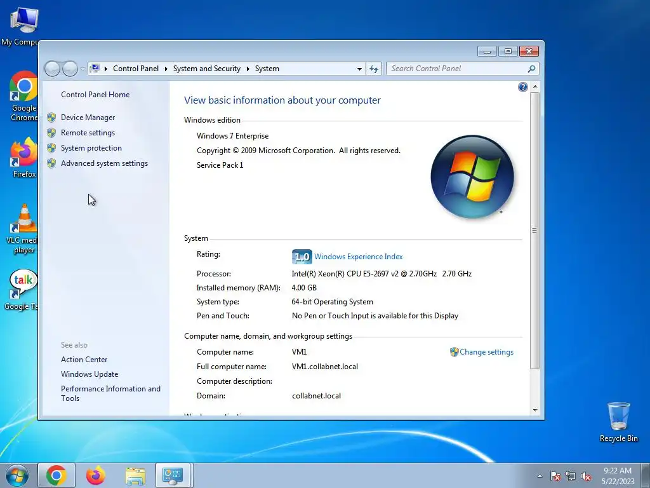Click the refresh button in address bar

[x=374, y=69]
